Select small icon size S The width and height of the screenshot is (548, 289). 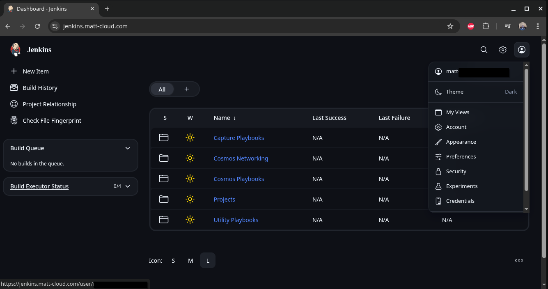[x=173, y=261]
